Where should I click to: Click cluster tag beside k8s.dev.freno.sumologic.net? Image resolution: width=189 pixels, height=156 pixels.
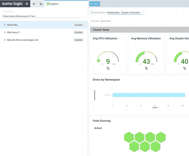(x=79, y=40)
